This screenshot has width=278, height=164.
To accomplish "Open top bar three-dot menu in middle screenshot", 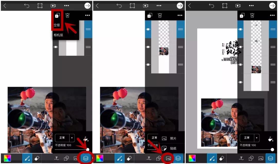I will (159, 6).
